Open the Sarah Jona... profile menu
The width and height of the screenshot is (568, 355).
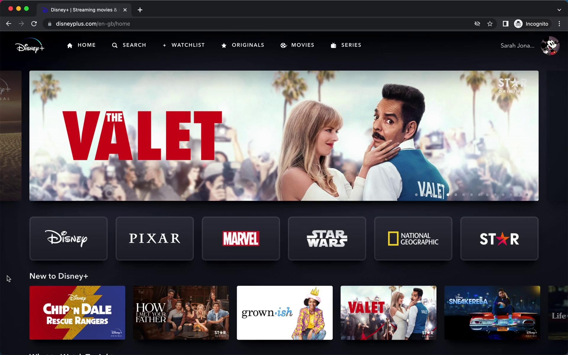coord(517,46)
